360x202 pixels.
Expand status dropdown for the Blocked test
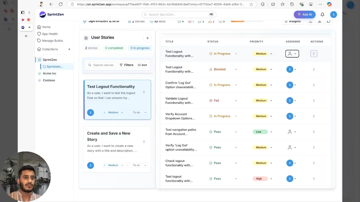coord(236,69)
